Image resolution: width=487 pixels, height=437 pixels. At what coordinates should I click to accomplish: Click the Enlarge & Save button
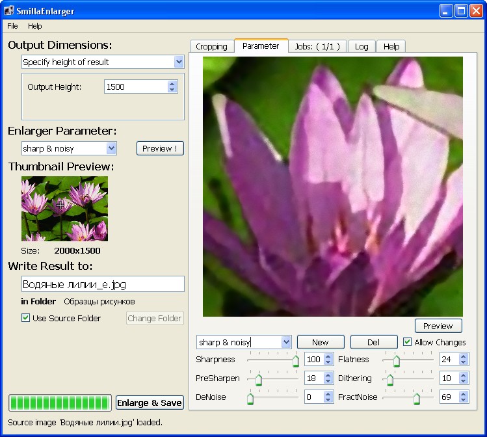[150, 403]
